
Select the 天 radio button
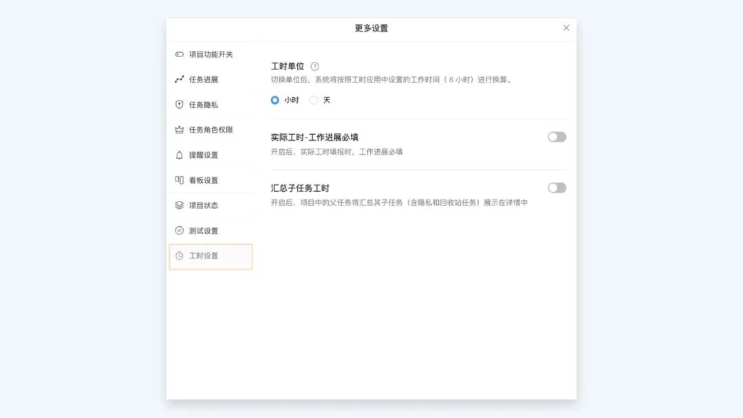click(x=314, y=100)
